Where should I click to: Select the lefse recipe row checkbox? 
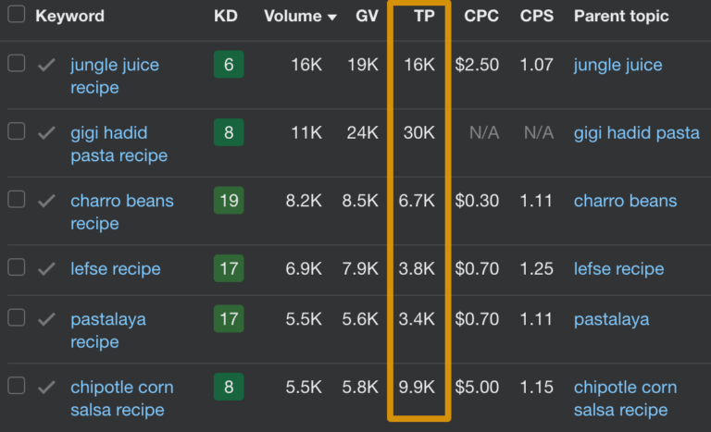[16, 267]
